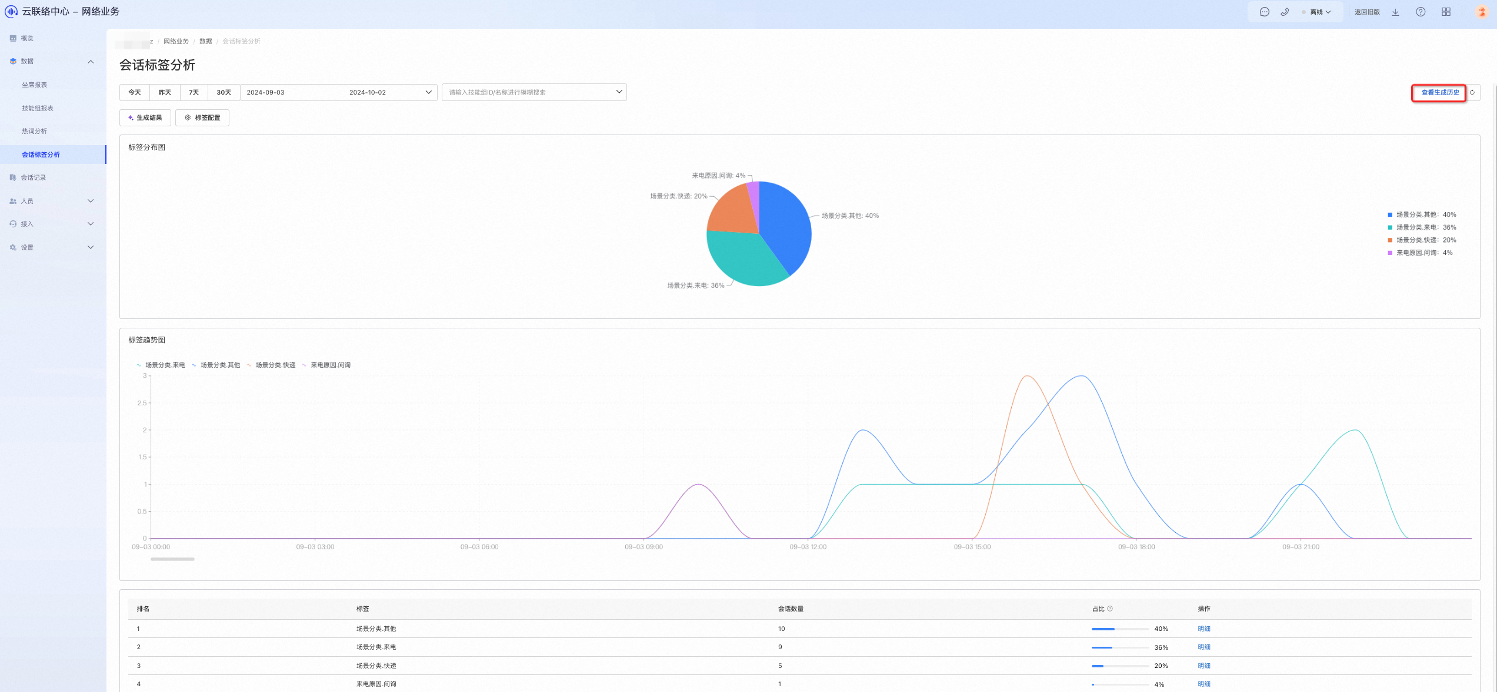Open the help question mark icon
The width and height of the screenshot is (1497, 692).
pos(1421,12)
